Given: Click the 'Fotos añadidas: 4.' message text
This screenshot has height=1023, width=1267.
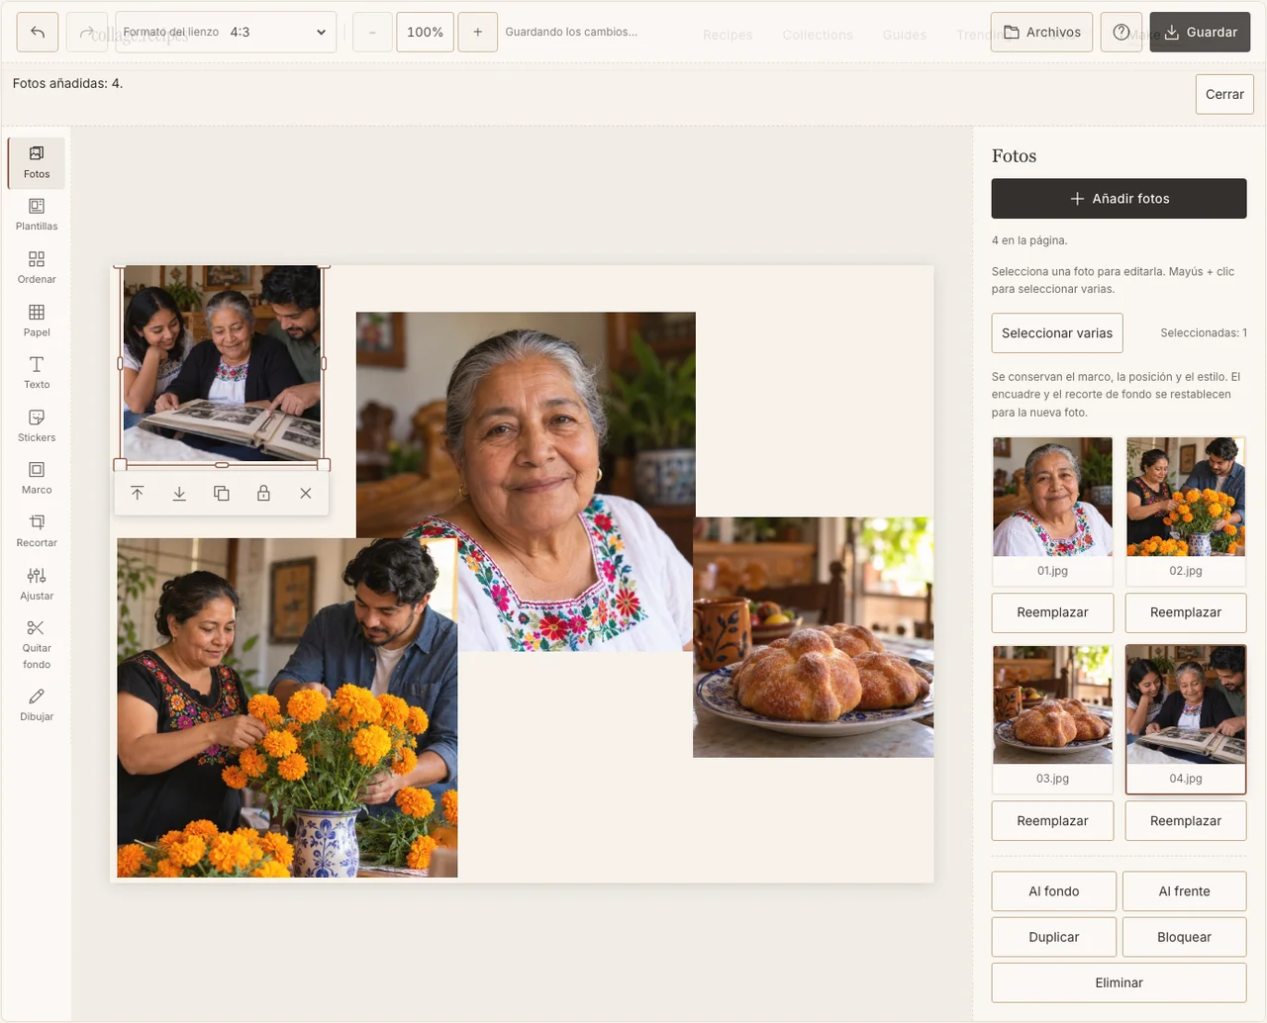Looking at the screenshot, I should pyautogui.click(x=67, y=83).
